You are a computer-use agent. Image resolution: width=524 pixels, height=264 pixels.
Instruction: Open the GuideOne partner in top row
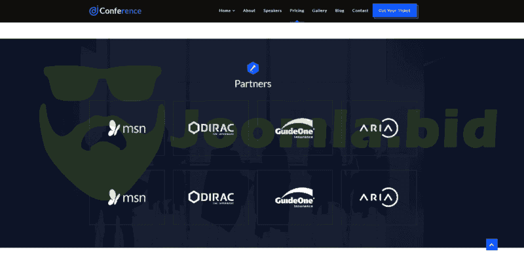[x=295, y=128]
